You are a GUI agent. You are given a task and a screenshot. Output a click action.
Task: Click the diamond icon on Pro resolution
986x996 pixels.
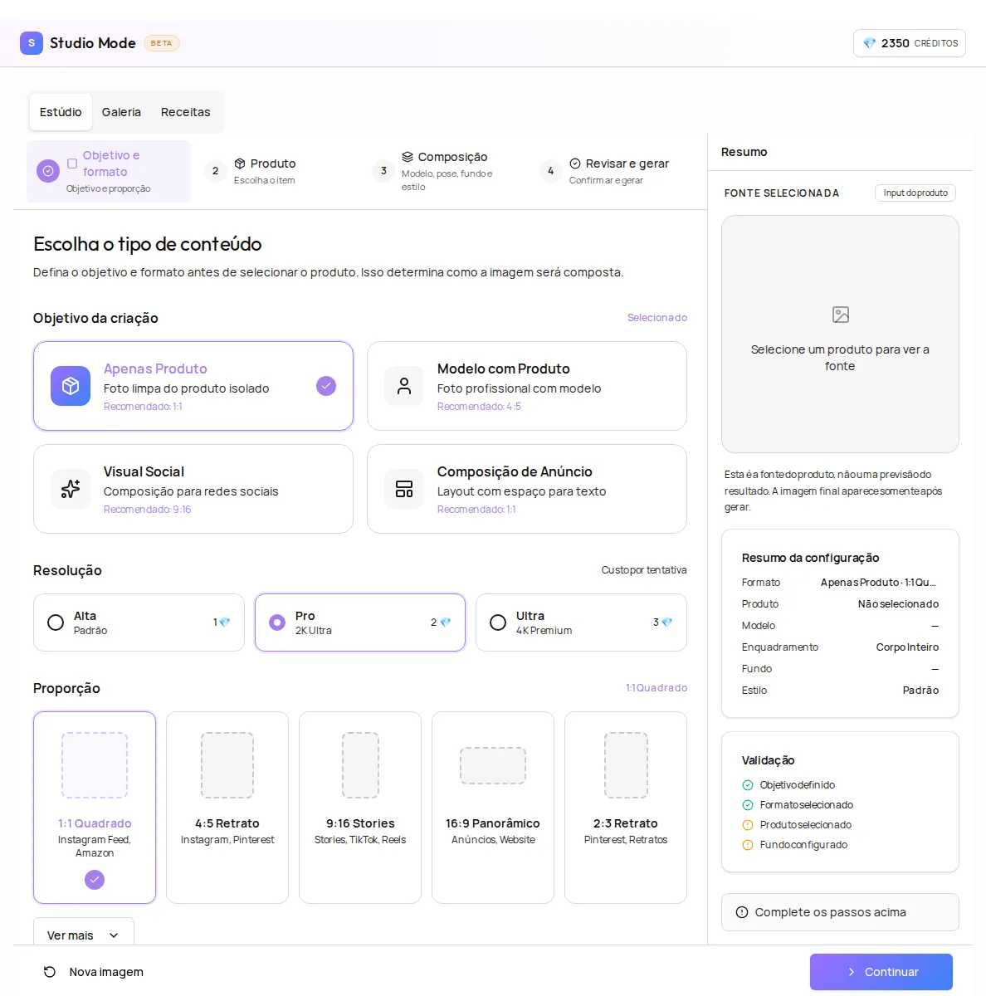pyautogui.click(x=445, y=622)
